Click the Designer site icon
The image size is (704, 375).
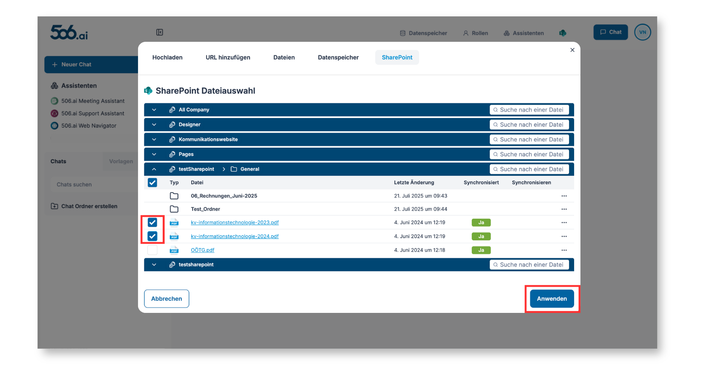coord(172,125)
